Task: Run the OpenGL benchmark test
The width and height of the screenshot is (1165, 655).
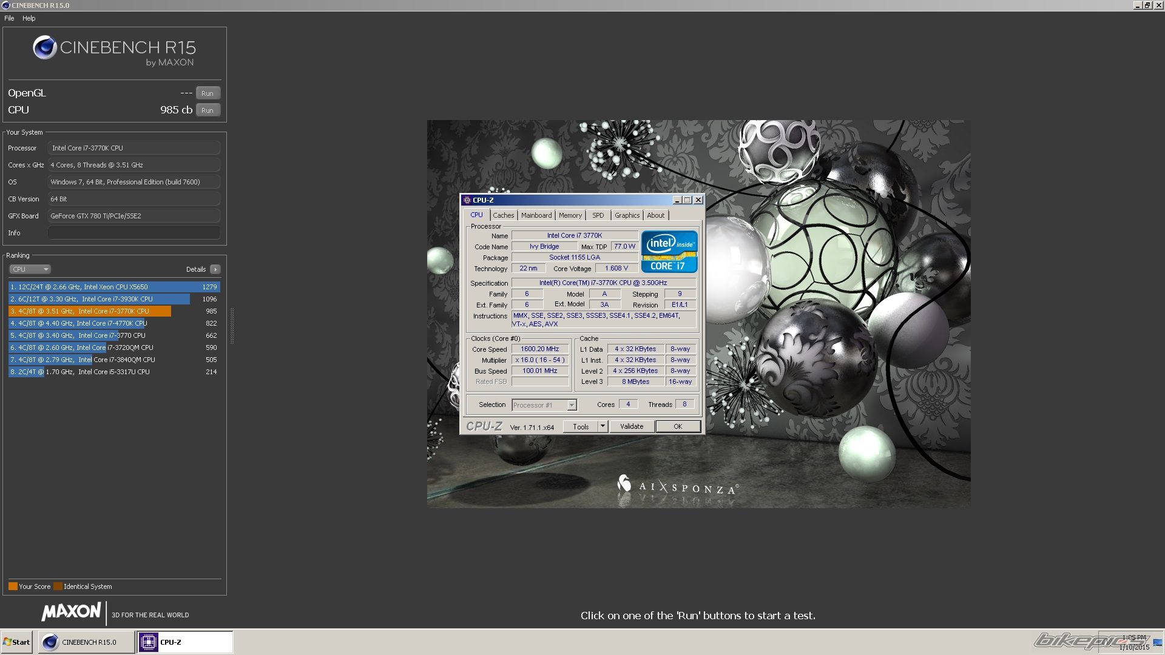Action: pos(208,93)
